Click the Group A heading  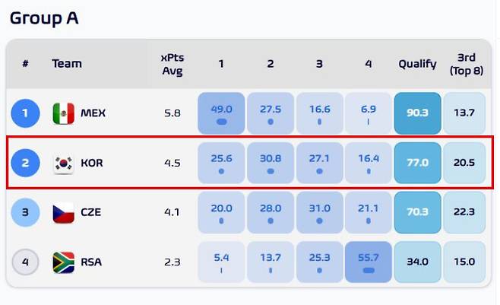tap(44, 18)
